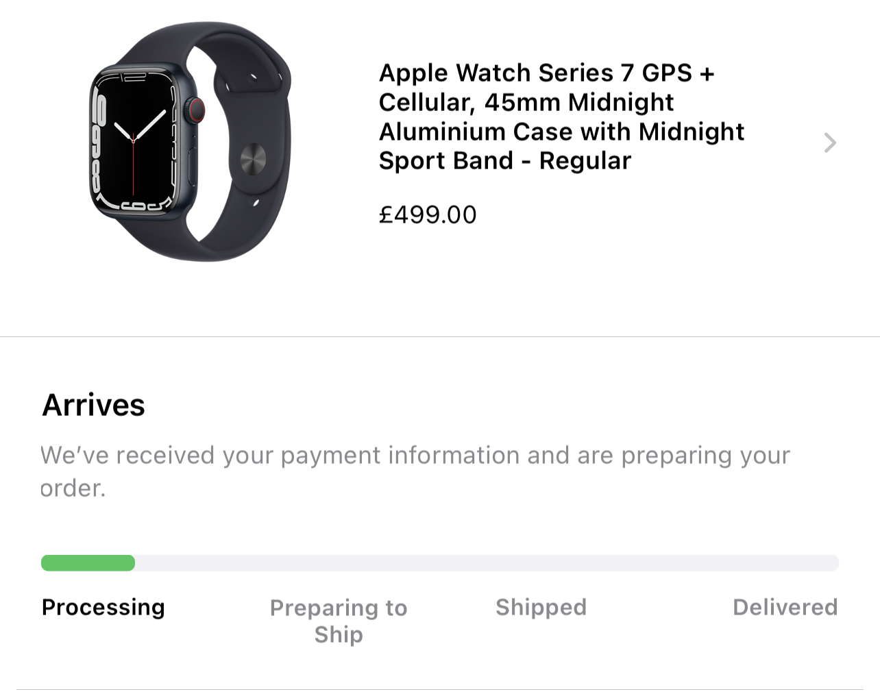This screenshot has height=694, width=880.
Task: Select the Delivered step label
Action: [785, 607]
